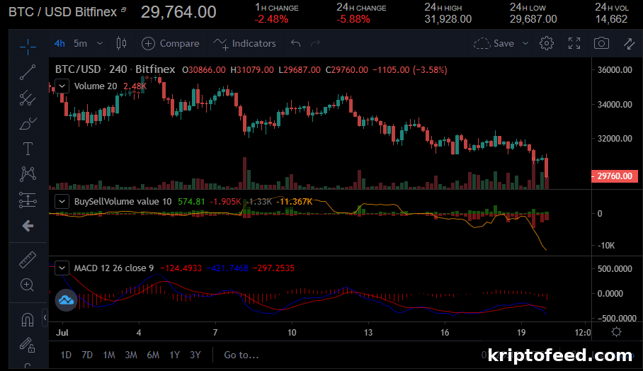The height and width of the screenshot is (371, 643).
Task: Click the blue cloud chart logo
Action: point(66,300)
